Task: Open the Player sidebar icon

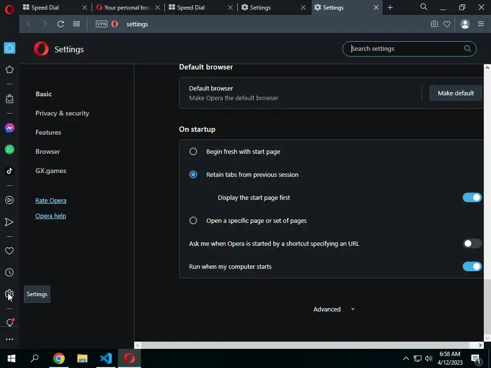Action: (x=10, y=200)
